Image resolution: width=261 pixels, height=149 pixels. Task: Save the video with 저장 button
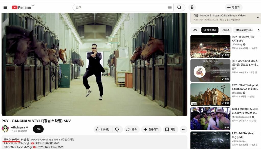(x=170, y=129)
